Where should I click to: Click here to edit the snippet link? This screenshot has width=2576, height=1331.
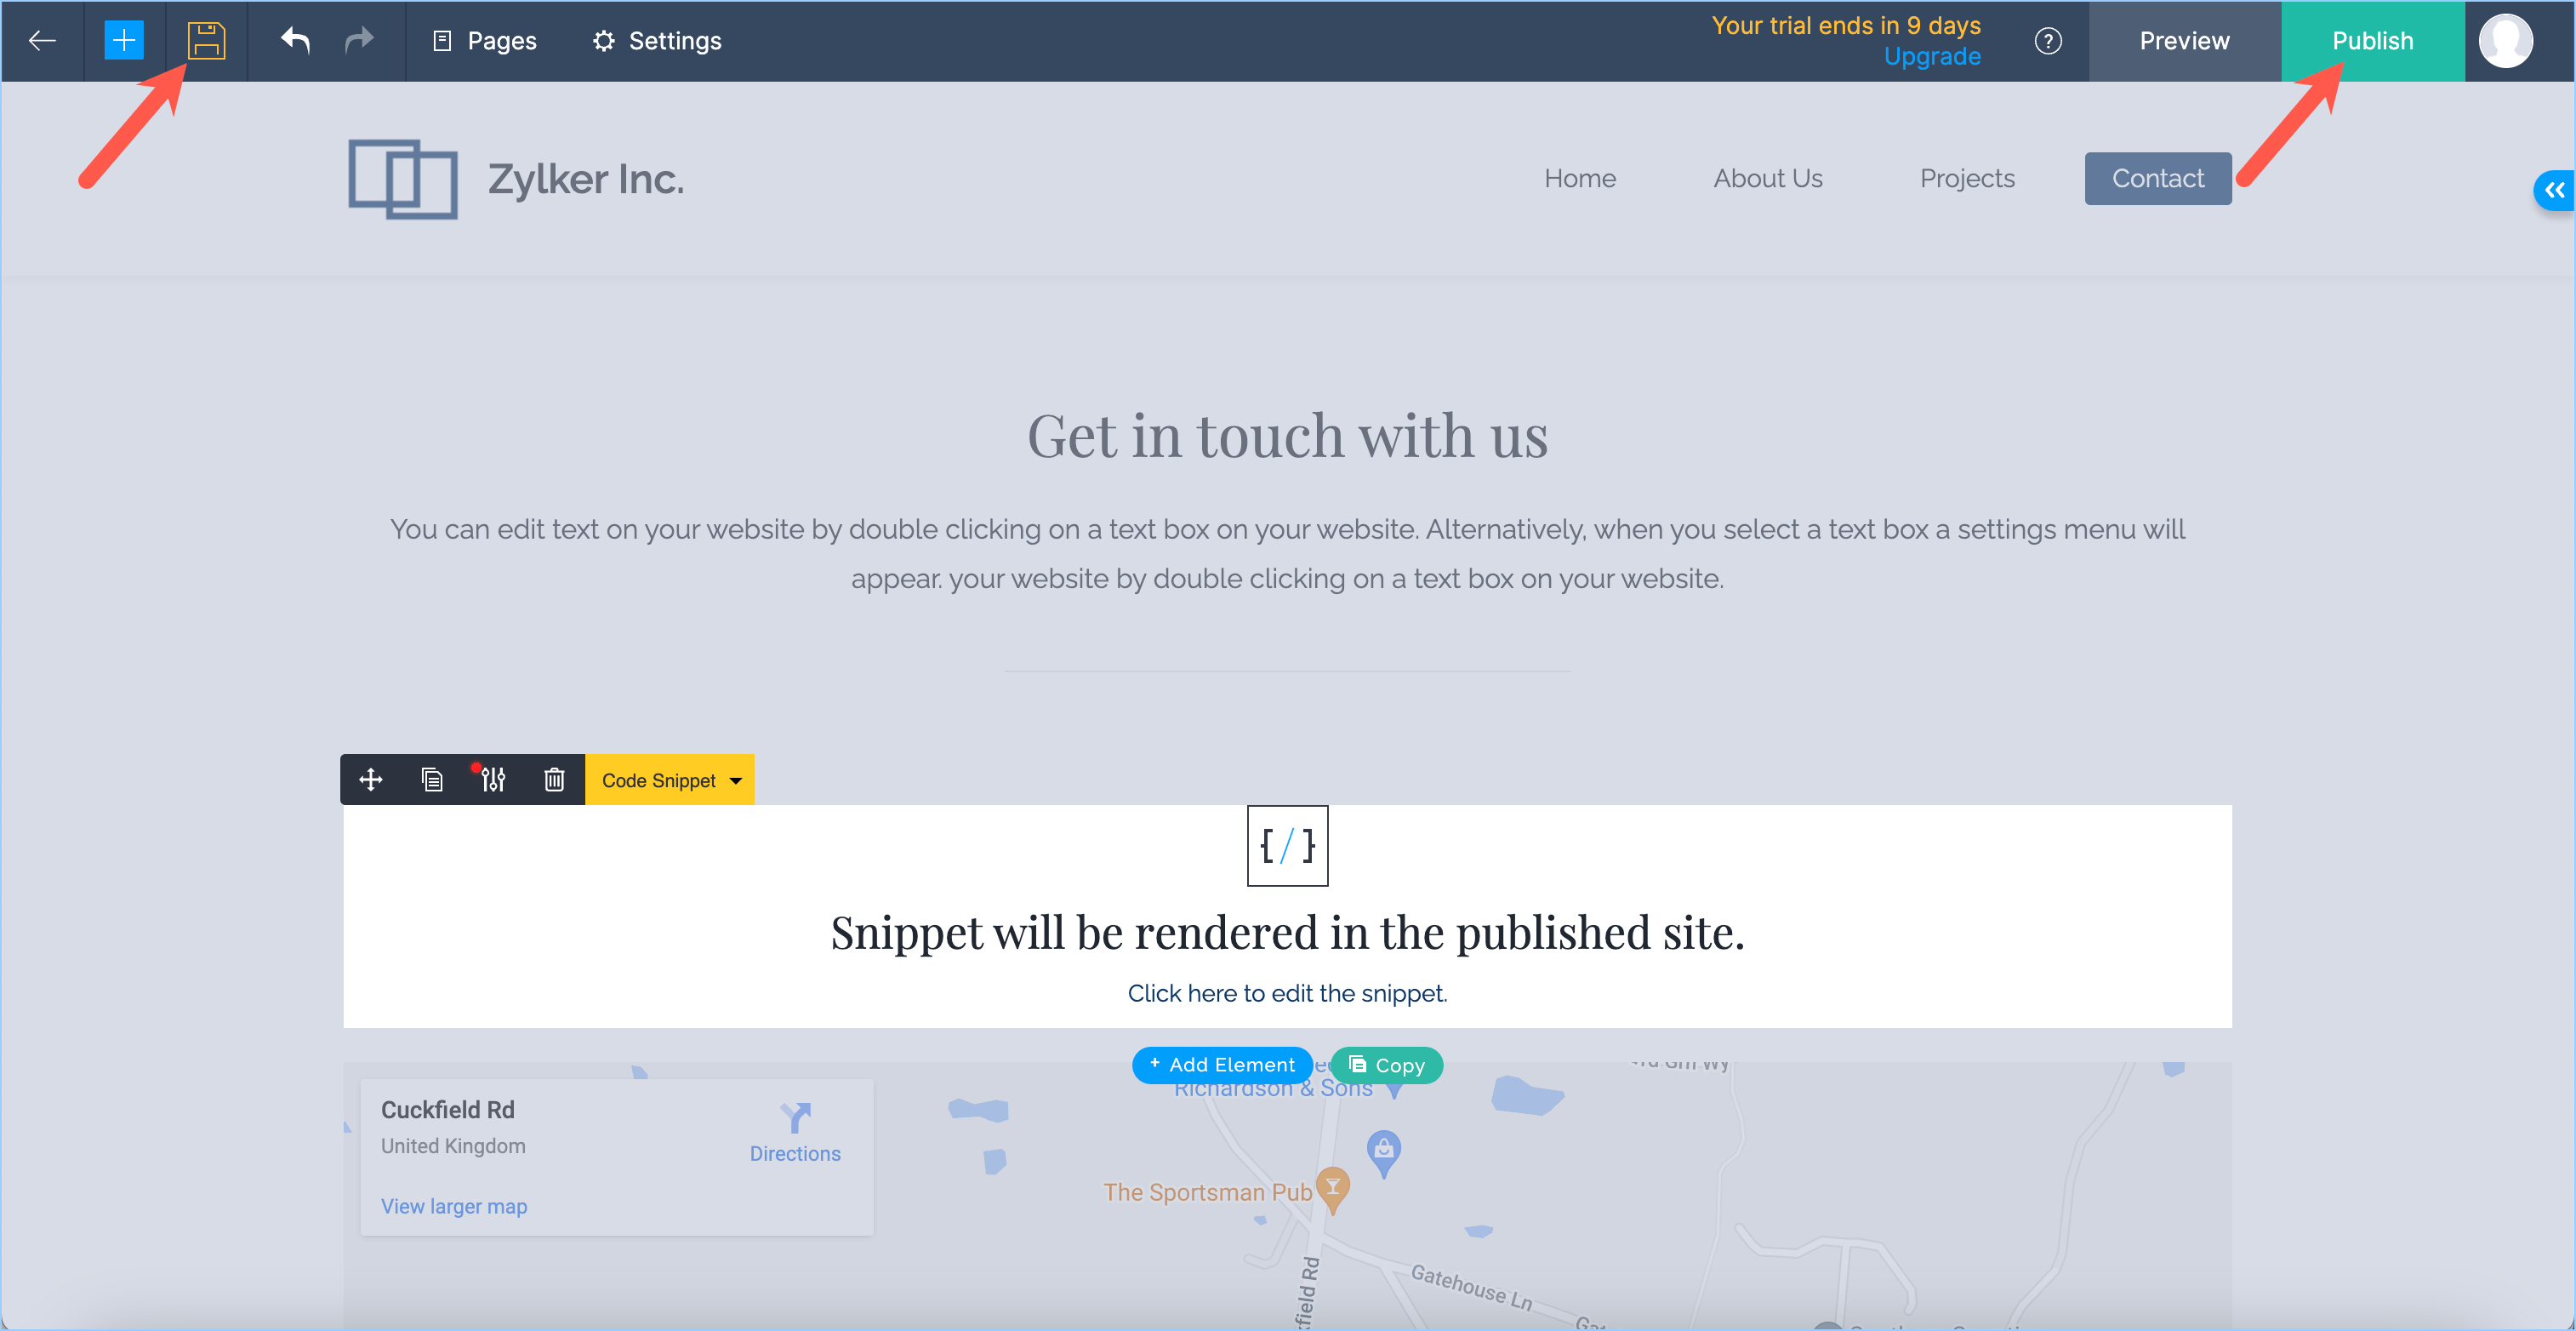pyautogui.click(x=1287, y=993)
